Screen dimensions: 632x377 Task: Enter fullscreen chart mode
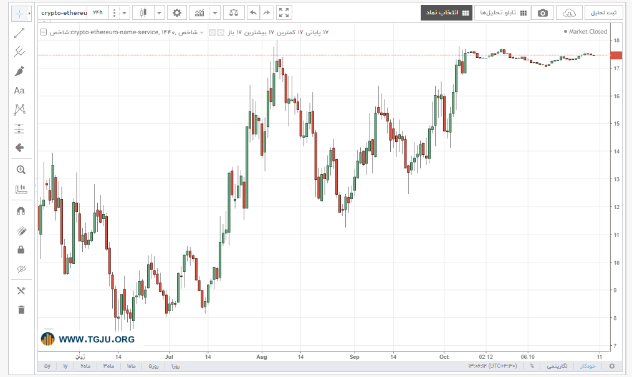point(284,13)
